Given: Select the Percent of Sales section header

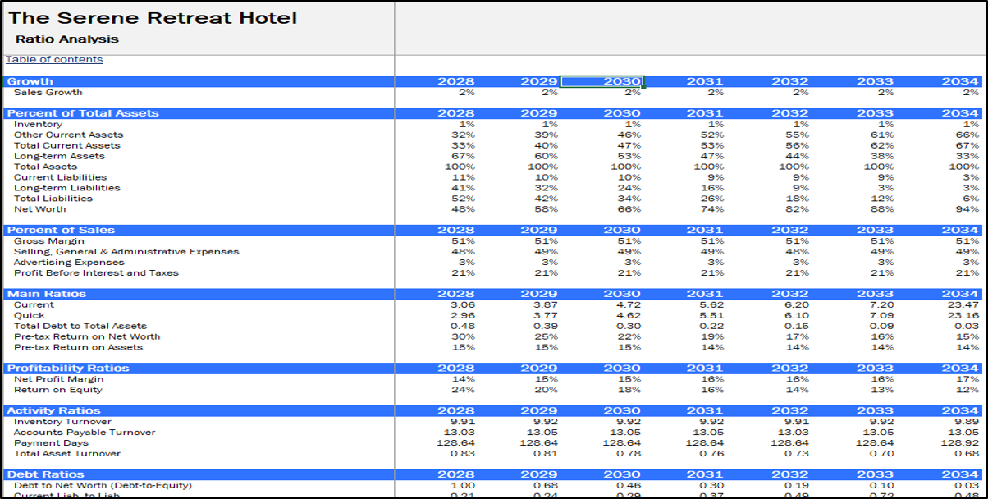Looking at the screenshot, I should click(61, 231).
